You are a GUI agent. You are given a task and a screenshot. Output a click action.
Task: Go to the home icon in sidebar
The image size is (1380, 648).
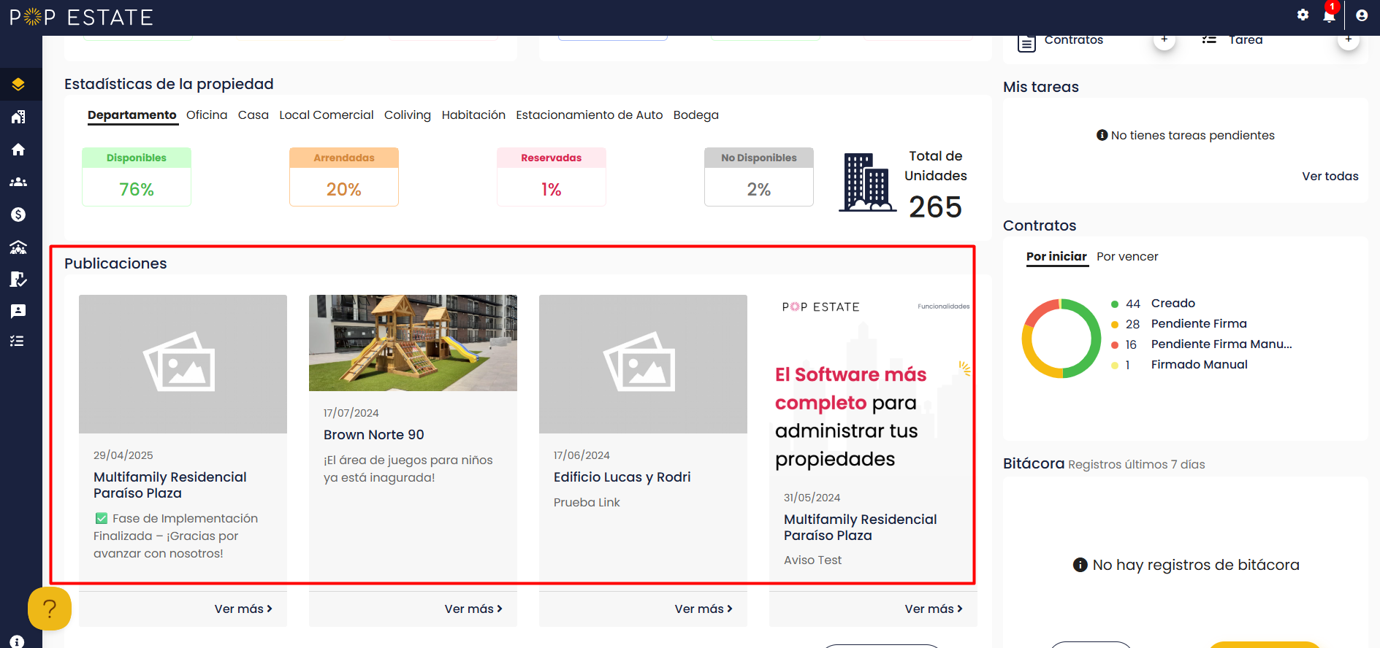click(x=18, y=150)
